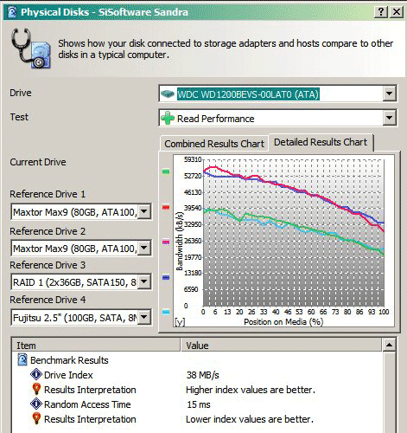Click the [y] axis toggle label on chart
The image size is (407, 433).
[x=180, y=322]
